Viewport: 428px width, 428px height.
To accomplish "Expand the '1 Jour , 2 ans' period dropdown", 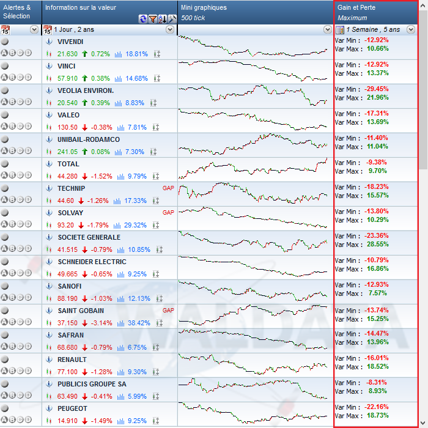I will click(x=170, y=29).
